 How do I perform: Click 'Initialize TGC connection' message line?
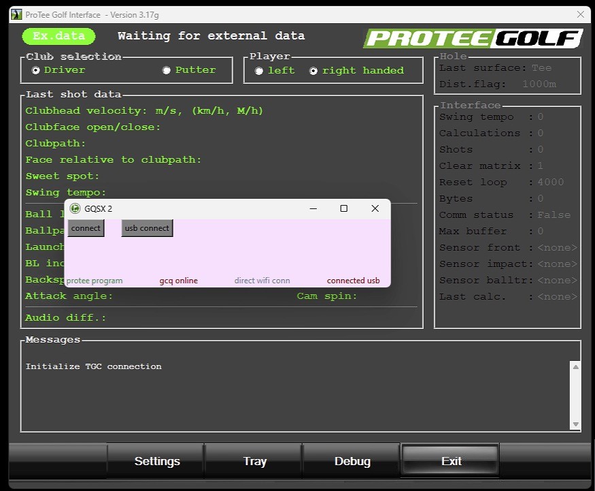click(x=93, y=366)
